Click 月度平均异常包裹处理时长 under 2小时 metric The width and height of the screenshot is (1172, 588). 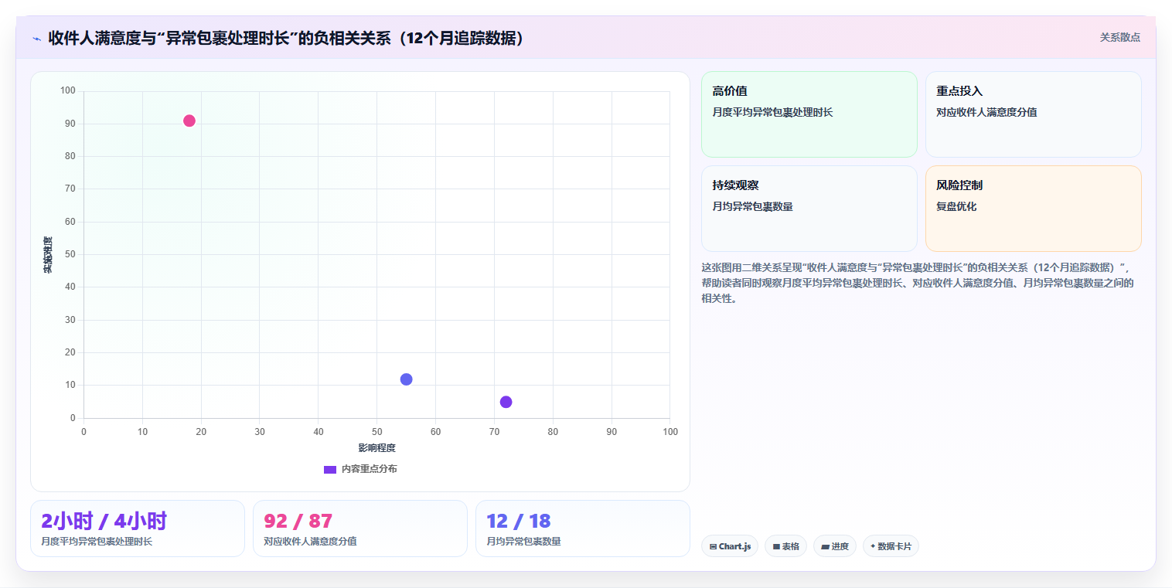pyautogui.click(x=97, y=542)
